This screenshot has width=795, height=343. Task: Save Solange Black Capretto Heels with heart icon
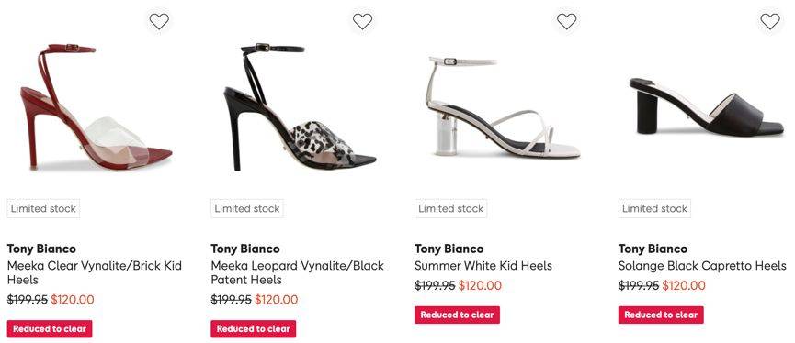pos(770,22)
